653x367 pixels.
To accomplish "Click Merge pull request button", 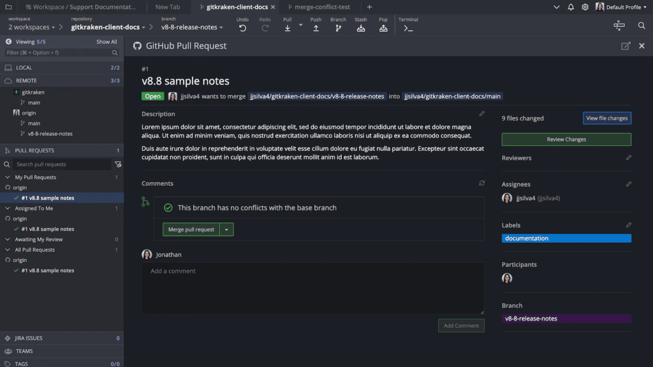I will [x=191, y=229].
